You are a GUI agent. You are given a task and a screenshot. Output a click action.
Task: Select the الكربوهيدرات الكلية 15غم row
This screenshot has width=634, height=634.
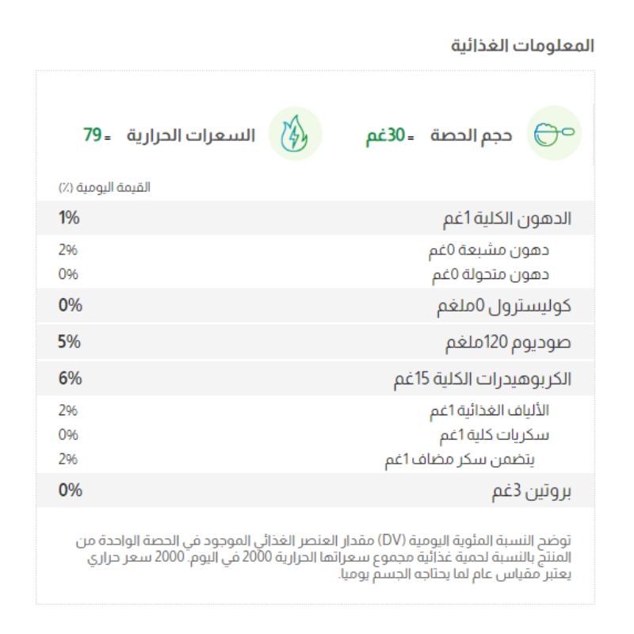click(x=482, y=379)
